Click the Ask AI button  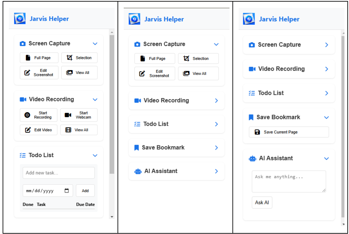262,202
